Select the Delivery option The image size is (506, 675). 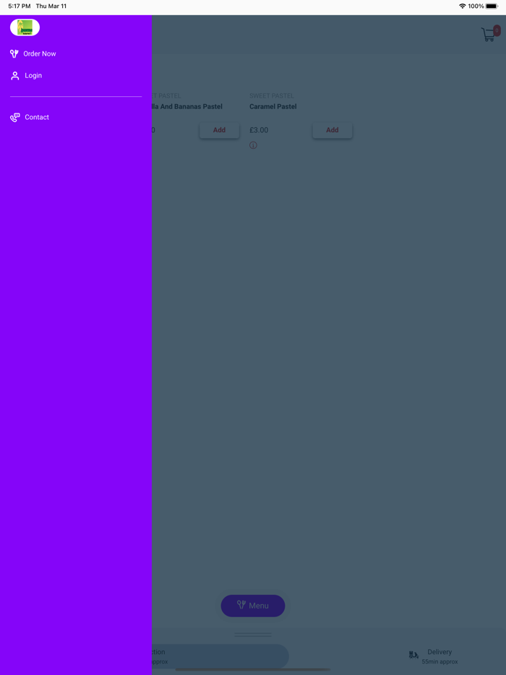[433, 656]
